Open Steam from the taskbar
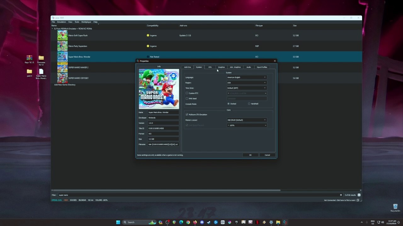Image resolution: width=403 pixels, height=226 pixels. pyautogui.click(x=209, y=222)
